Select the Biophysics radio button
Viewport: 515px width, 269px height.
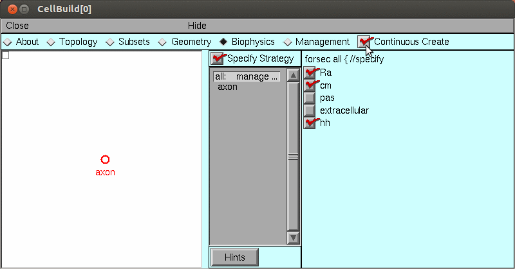pos(223,42)
